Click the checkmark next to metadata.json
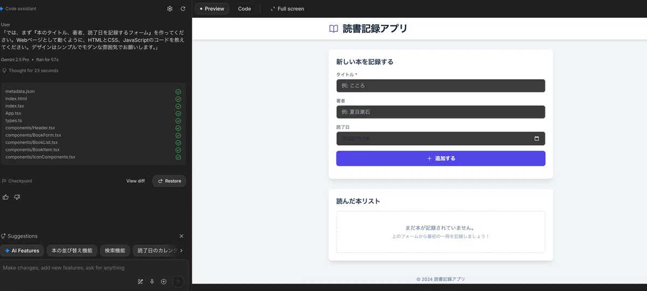This screenshot has width=647, height=291. pyautogui.click(x=178, y=92)
